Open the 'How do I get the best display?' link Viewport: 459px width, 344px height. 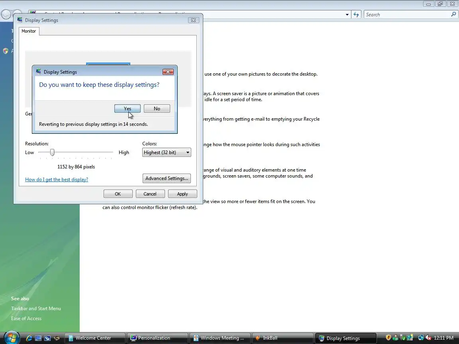click(57, 179)
